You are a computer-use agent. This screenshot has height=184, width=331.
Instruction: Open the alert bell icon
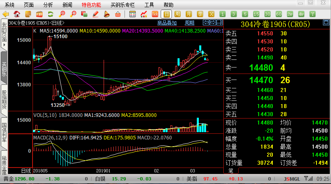107,14
